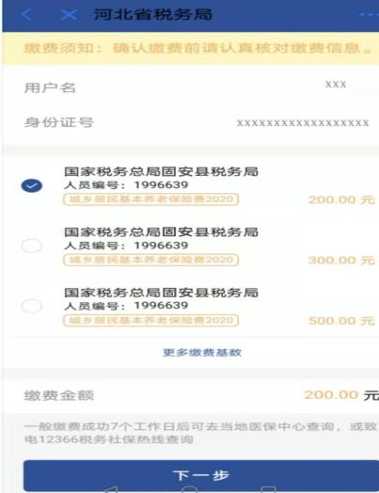The height and width of the screenshot is (493, 379).
Task: Select the 200.00 元 payment option radio
Action: 32,185
